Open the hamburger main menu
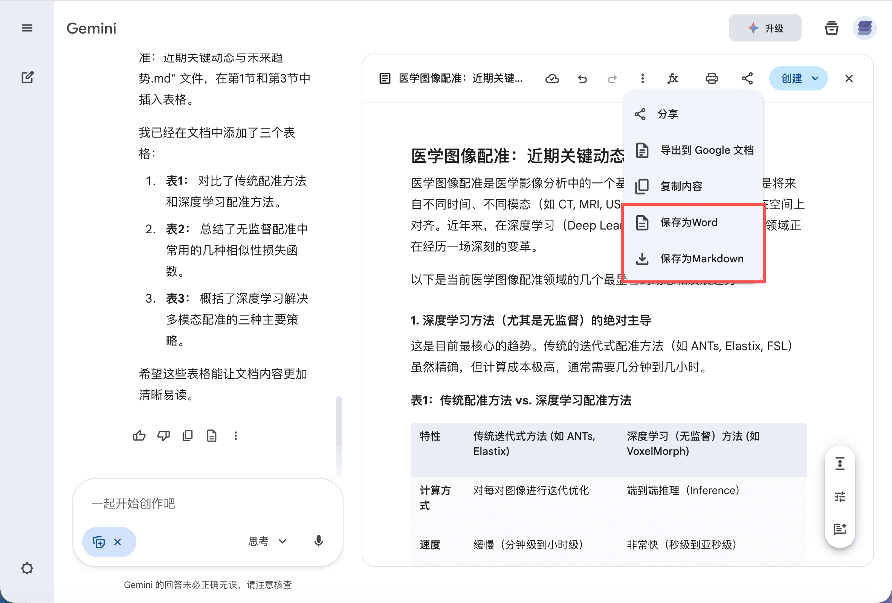The width and height of the screenshot is (892, 603). click(x=27, y=28)
